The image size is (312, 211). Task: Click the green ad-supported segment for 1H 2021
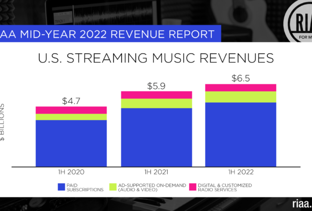click(157, 103)
